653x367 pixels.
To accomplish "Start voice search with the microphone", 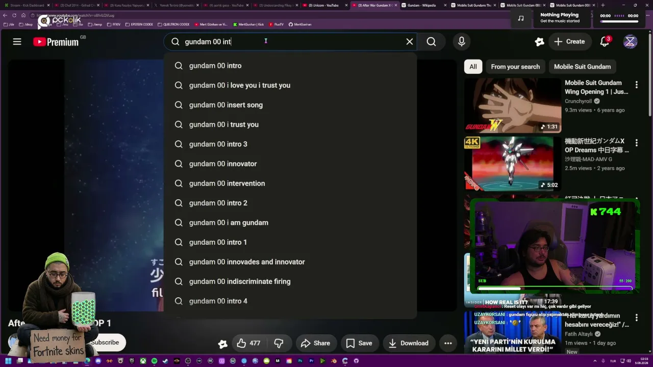I will tap(461, 42).
